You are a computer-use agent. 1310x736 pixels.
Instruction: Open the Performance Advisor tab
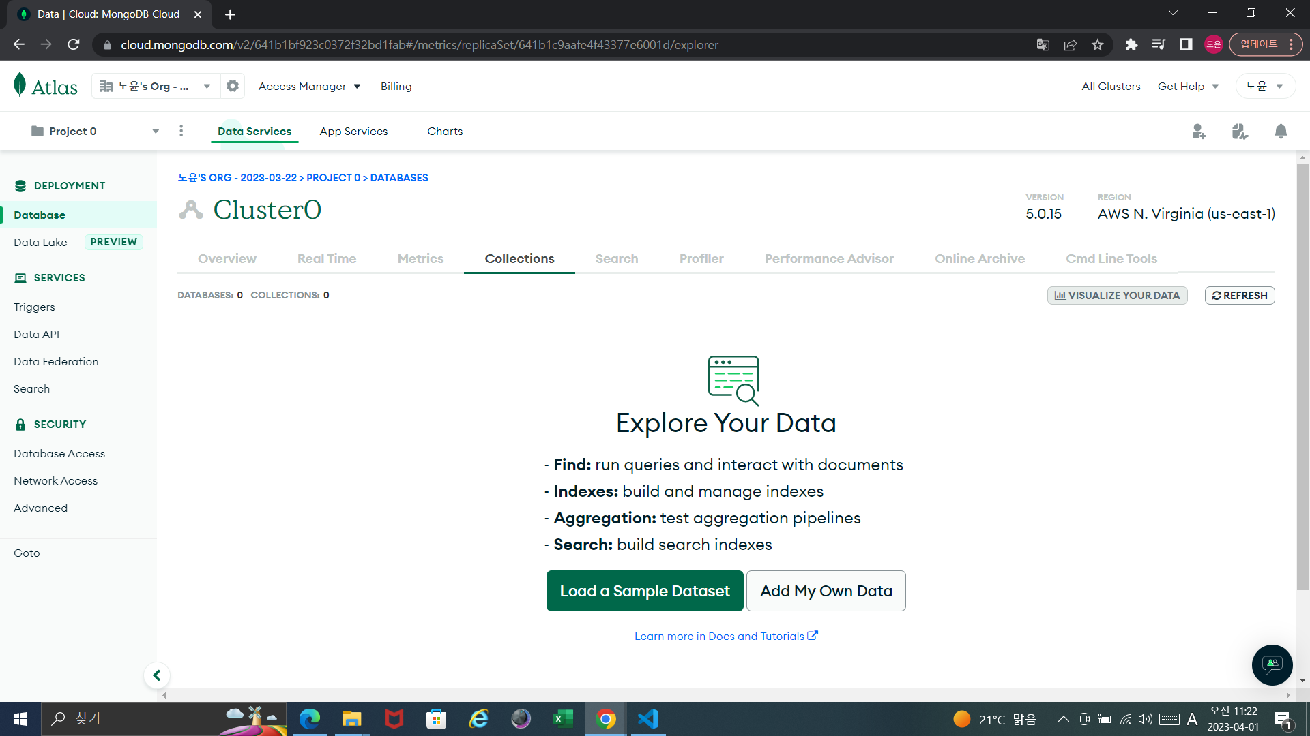(x=829, y=259)
